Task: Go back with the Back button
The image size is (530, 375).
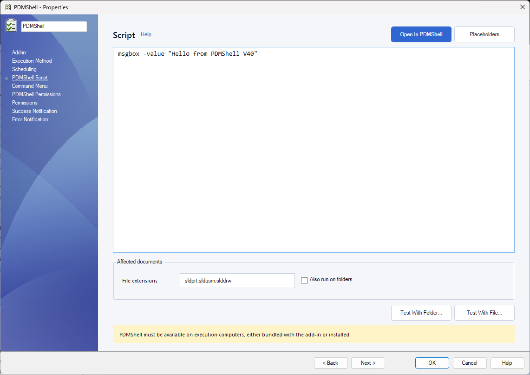Action: (x=331, y=363)
